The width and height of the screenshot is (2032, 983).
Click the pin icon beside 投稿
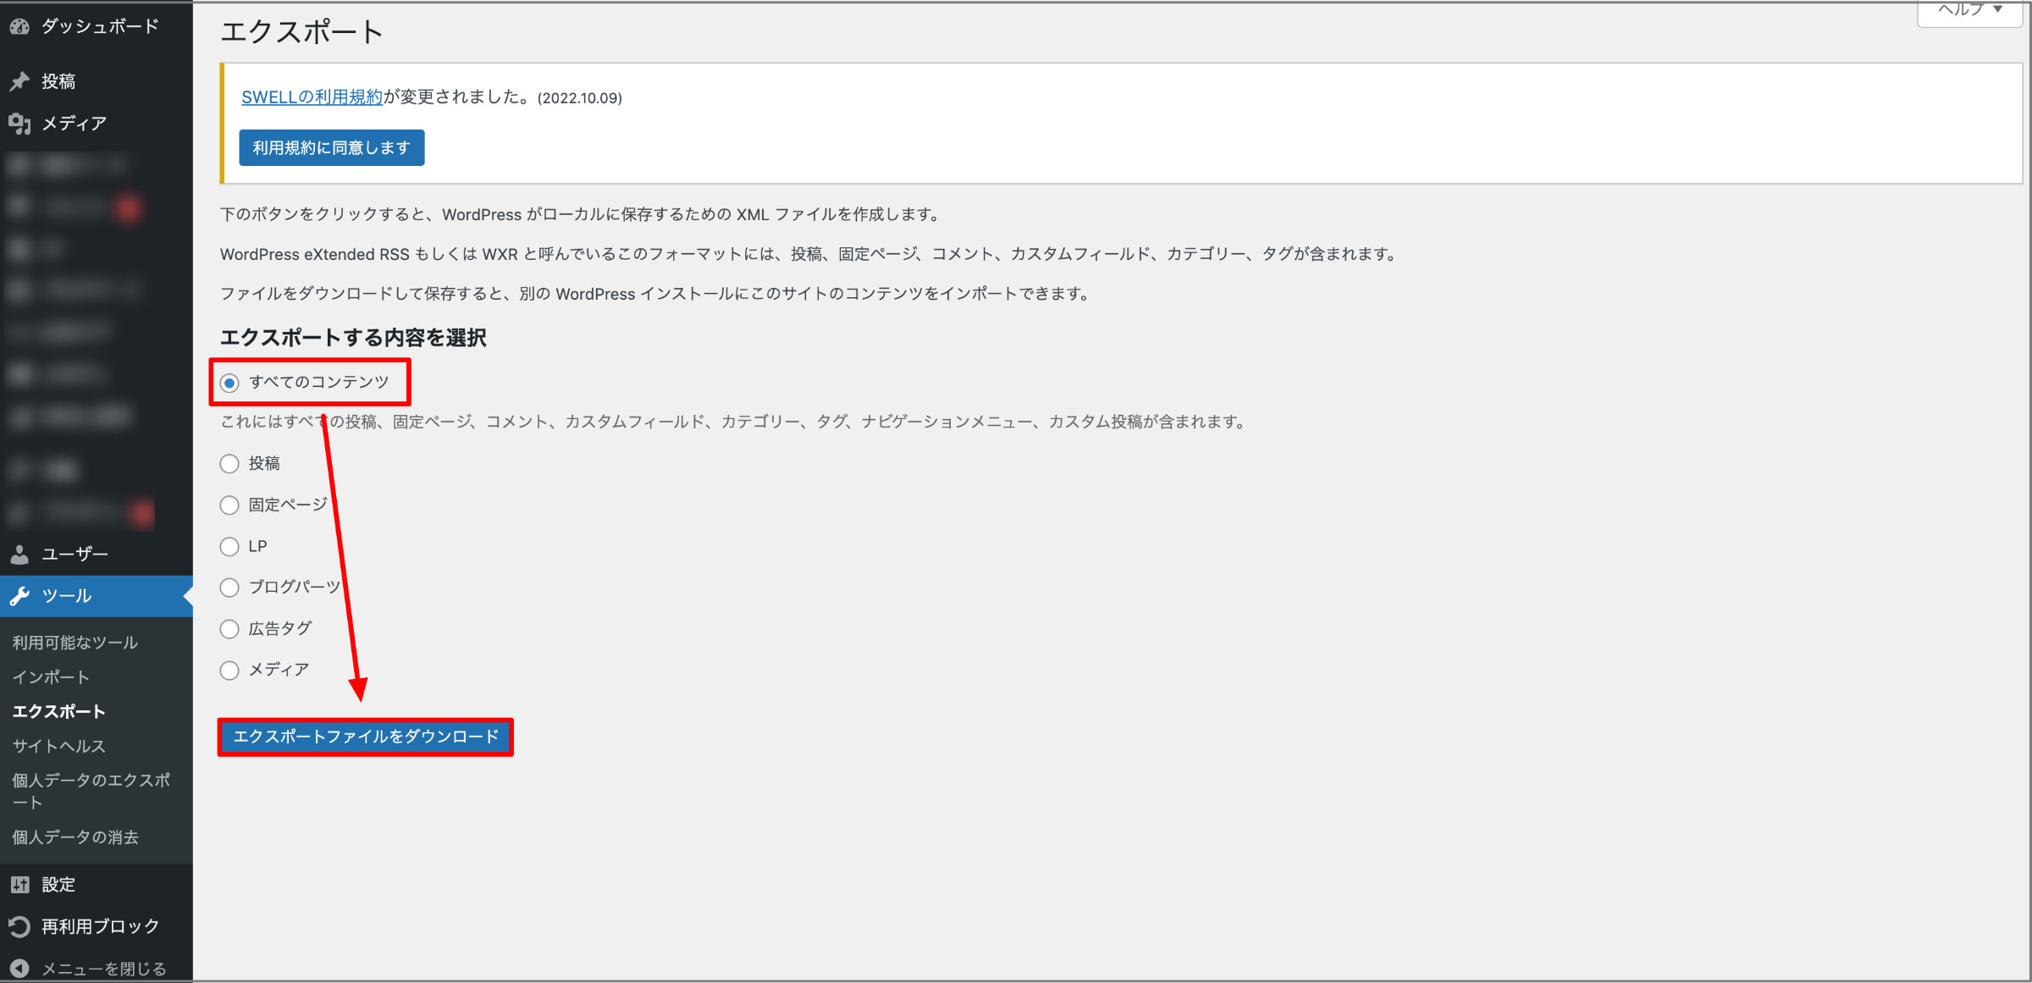[x=19, y=81]
